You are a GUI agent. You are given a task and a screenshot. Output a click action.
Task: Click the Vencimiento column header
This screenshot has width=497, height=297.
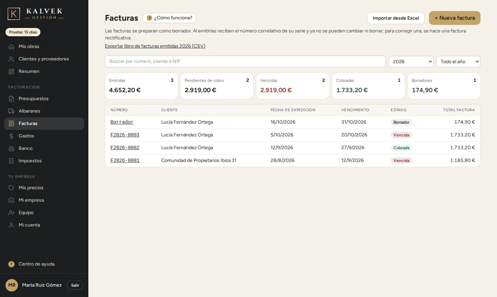tap(355, 110)
